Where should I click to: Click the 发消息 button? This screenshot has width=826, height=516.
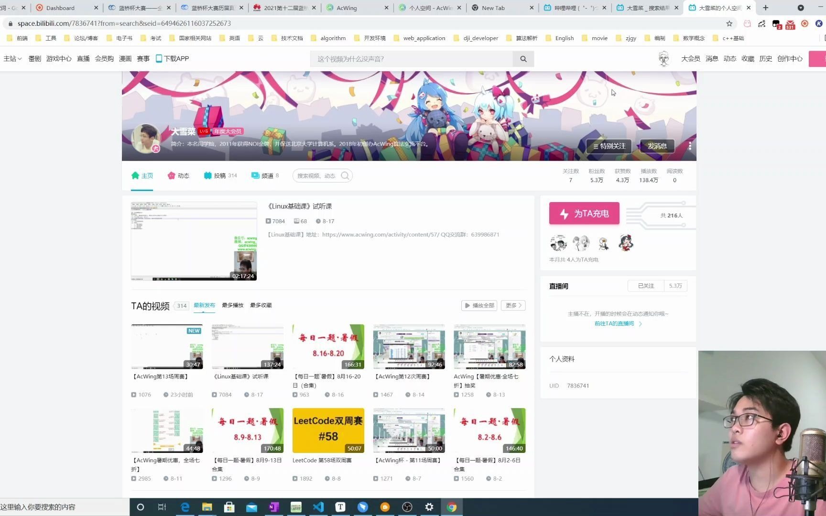click(x=657, y=146)
